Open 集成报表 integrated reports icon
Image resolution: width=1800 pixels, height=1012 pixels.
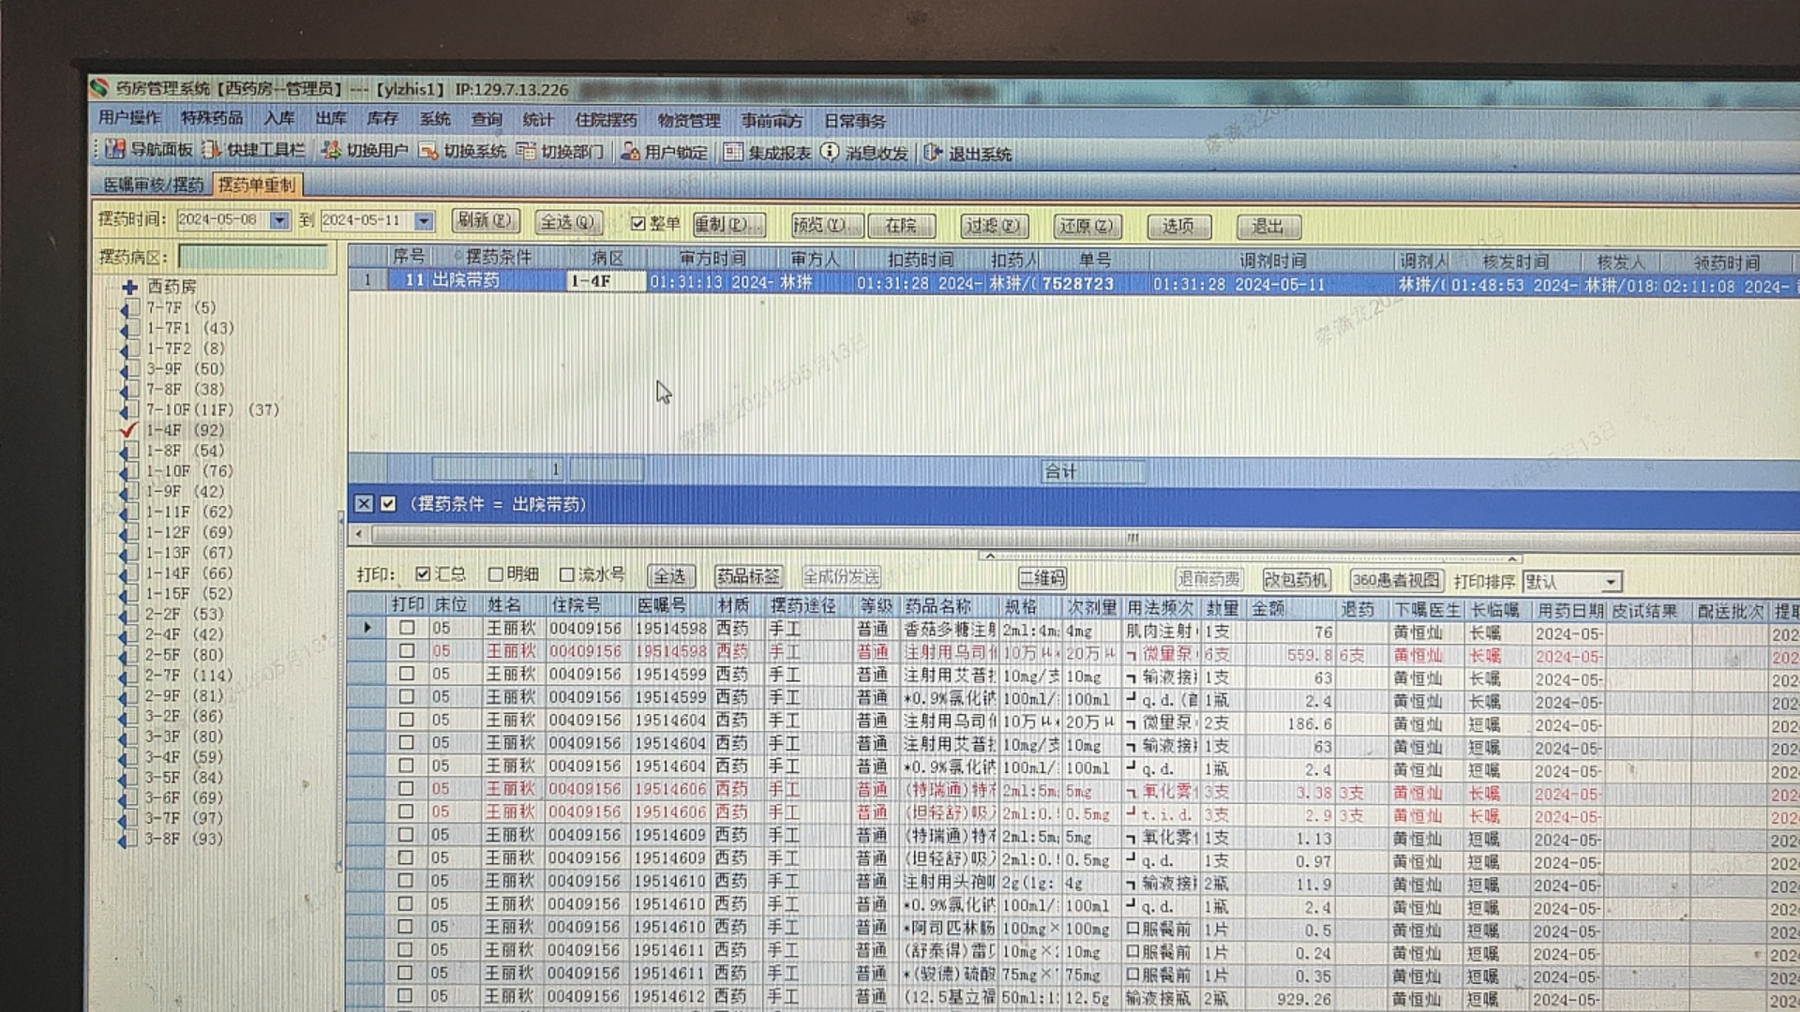[x=733, y=152]
